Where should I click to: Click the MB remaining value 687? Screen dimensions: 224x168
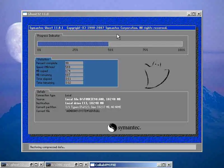tap(74, 75)
